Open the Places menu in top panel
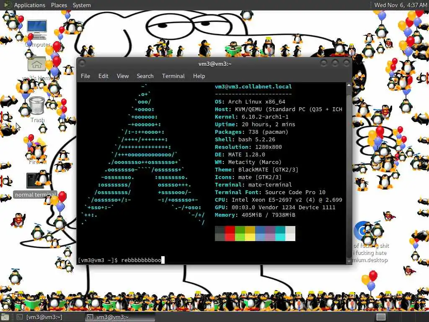 tap(59, 5)
